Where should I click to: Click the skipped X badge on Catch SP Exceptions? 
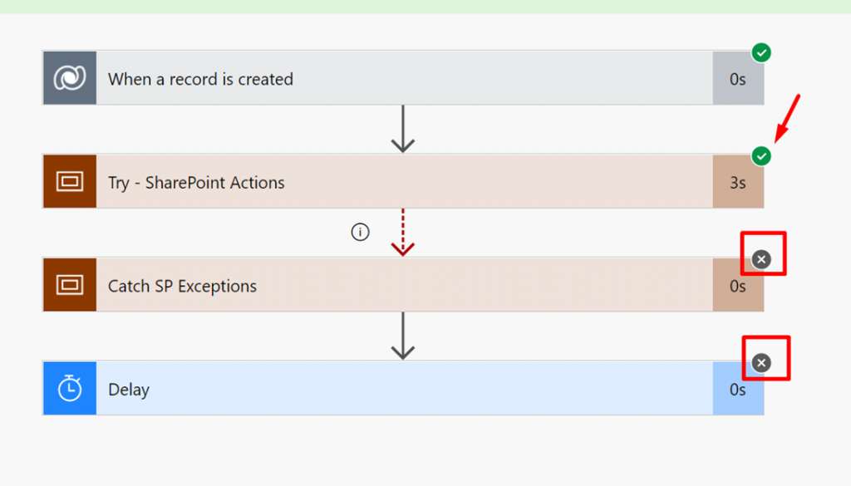pyautogui.click(x=761, y=260)
